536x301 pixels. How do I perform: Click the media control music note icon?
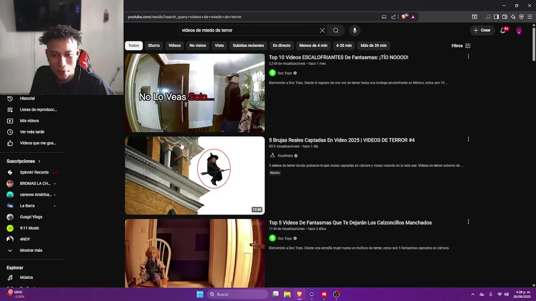click(488, 17)
